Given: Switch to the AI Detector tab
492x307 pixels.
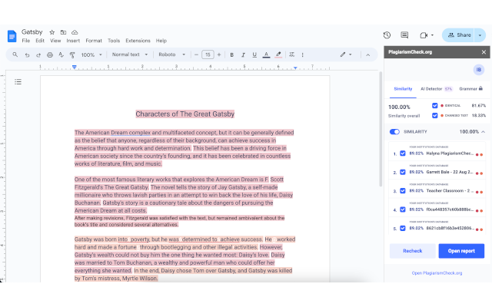Looking at the screenshot, I should [x=436, y=89].
